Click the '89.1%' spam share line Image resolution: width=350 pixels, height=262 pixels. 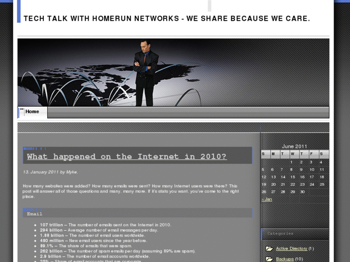(x=86, y=246)
